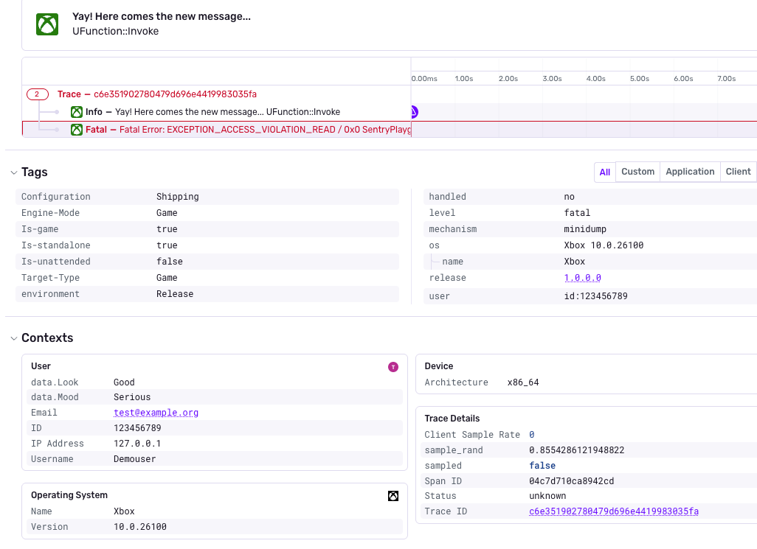Select the Fatal EXCEPTION_ACCESS_VIOLATION_READ trace row

217,130
